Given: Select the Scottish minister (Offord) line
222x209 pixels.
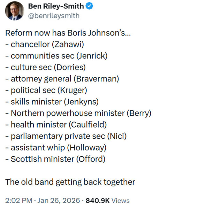Looking at the screenshot, I should tap(55, 159).
